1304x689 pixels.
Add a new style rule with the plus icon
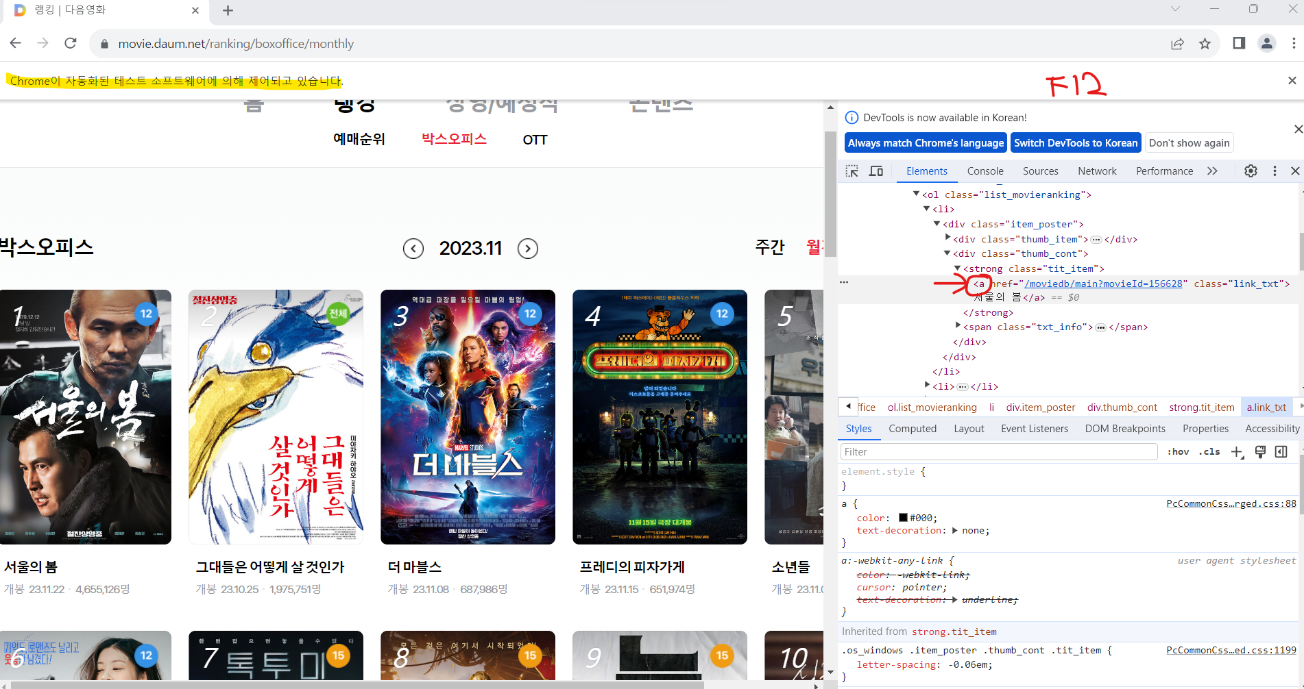click(1237, 452)
